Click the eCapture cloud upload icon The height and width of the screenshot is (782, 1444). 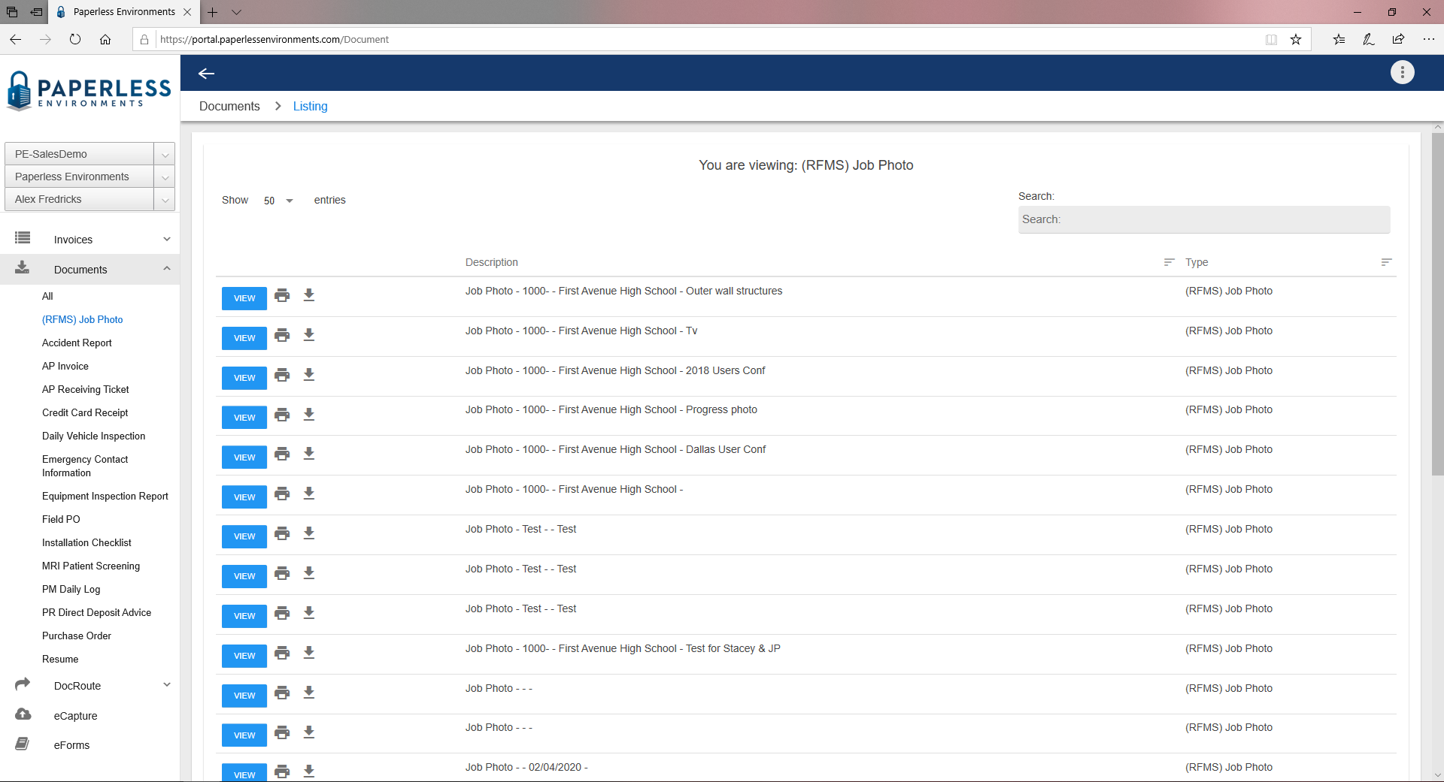(23, 714)
